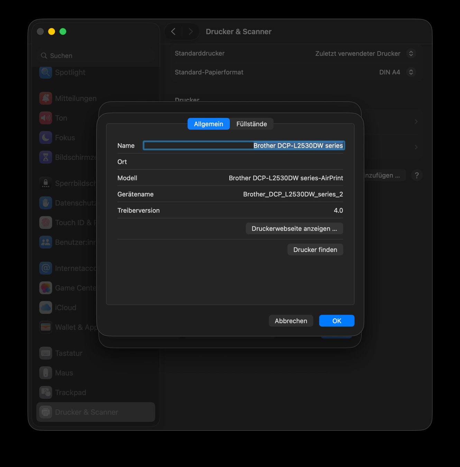
Task: Select Fokus label in sidebar
Action: pos(65,138)
